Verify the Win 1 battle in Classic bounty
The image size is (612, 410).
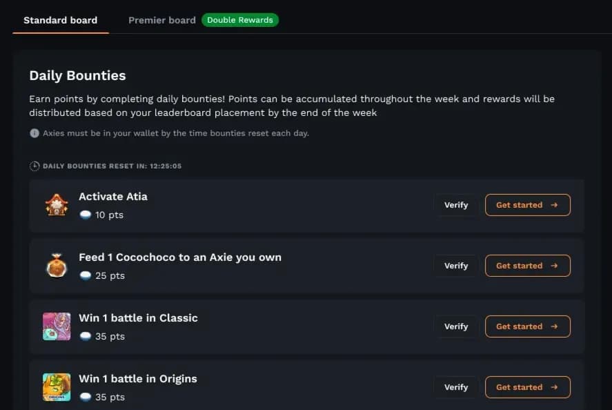tap(456, 326)
